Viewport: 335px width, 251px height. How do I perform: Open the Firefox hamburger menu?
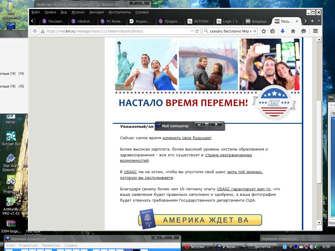[x=316, y=31]
